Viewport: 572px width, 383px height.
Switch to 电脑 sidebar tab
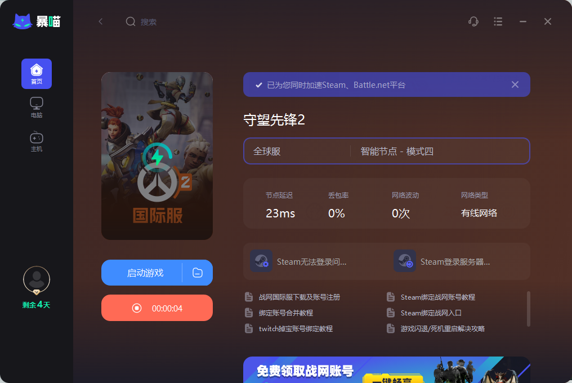(x=37, y=108)
